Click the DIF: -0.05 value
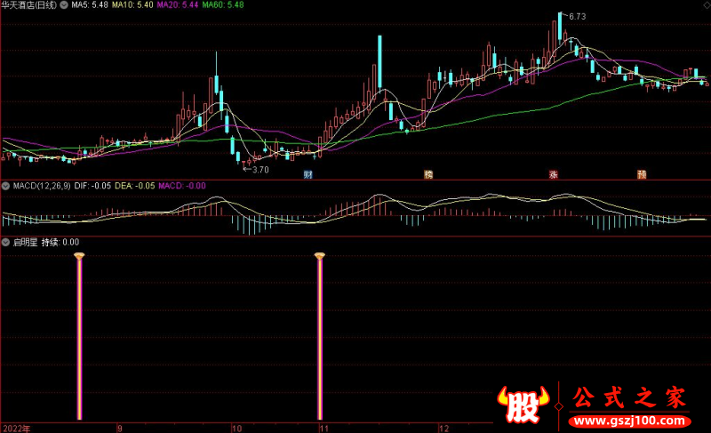 [x=92, y=186]
